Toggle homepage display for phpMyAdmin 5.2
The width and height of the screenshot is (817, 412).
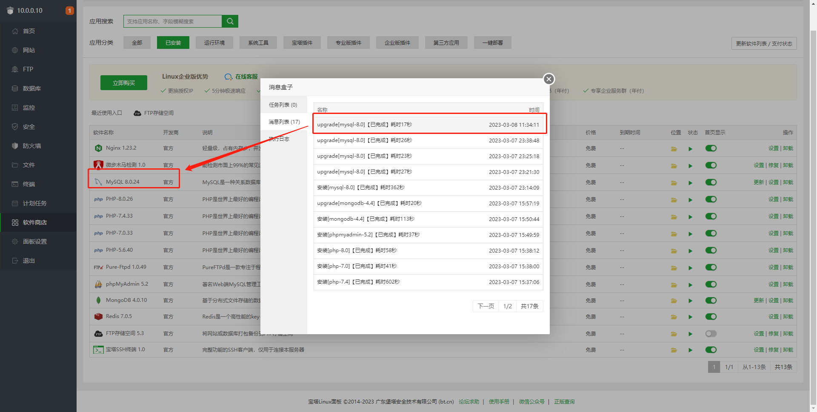click(711, 284)
